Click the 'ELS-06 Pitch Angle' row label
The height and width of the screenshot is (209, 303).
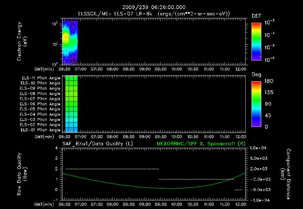(x=40, y=104)
